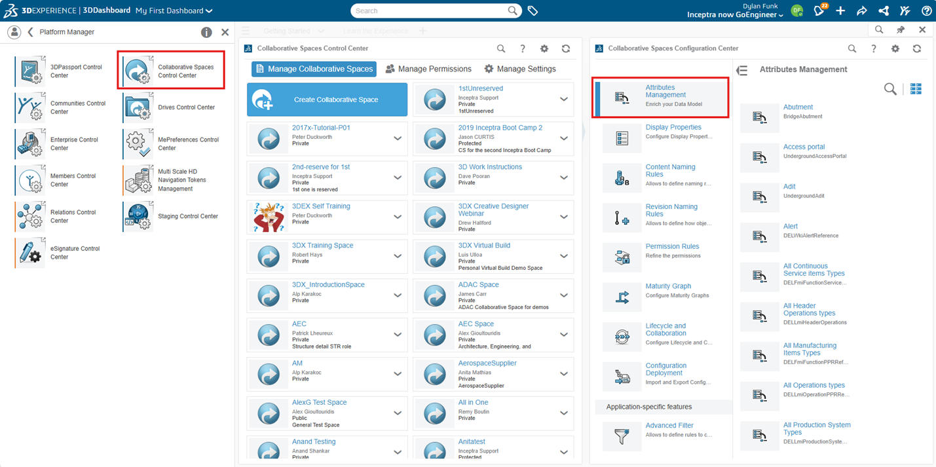Open notifications with 22 badge

click(x=819, y=10)
